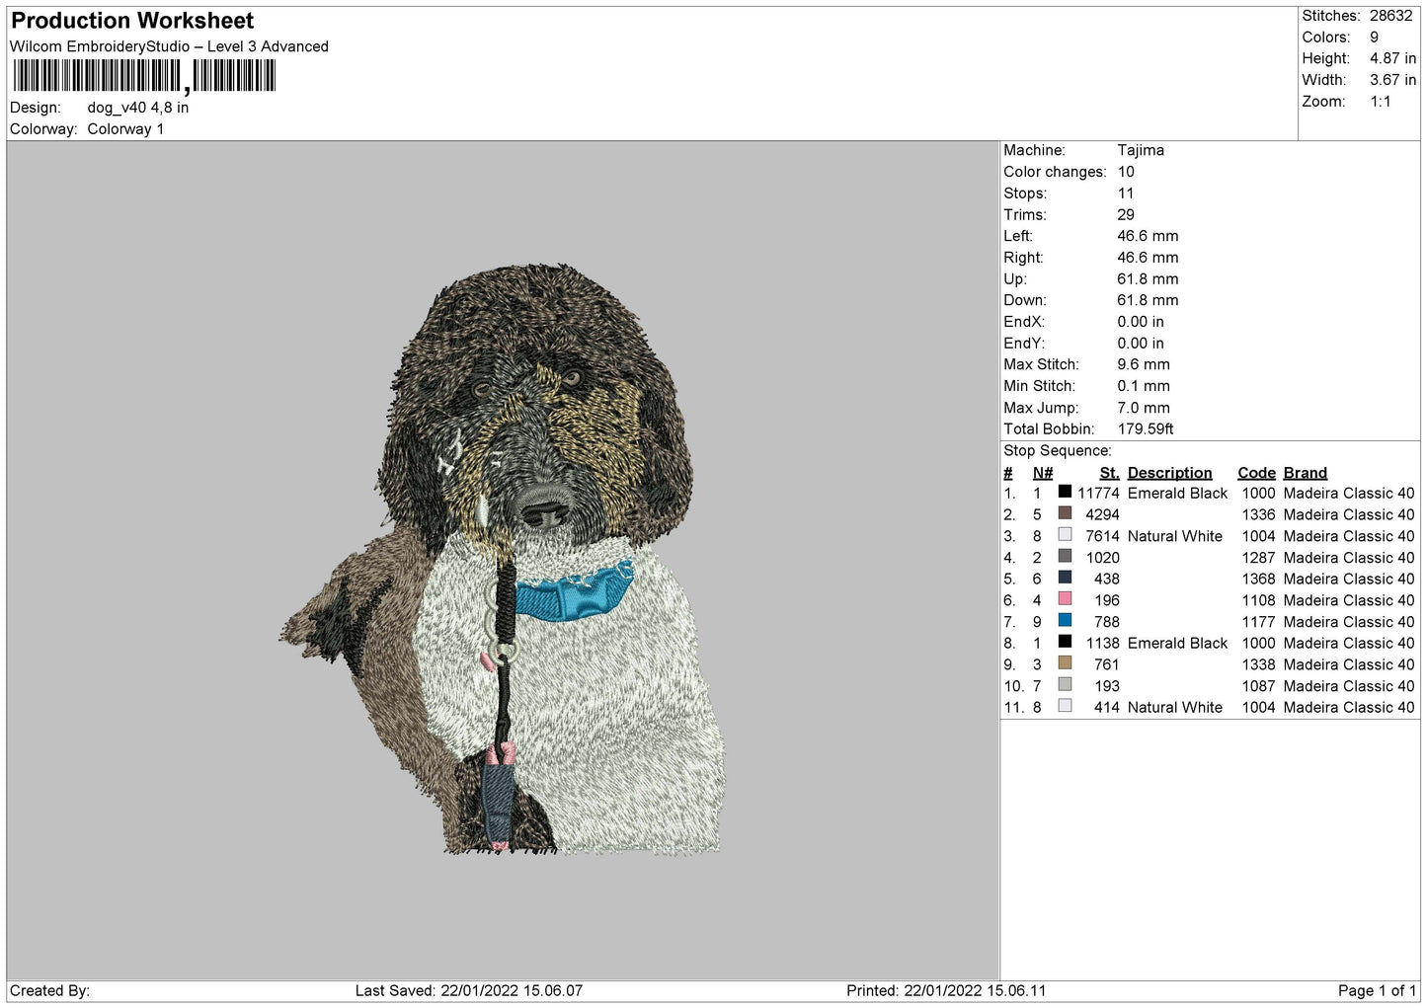Click thread code 1087
The image size is (1427, 1008).
[1258, 686]
